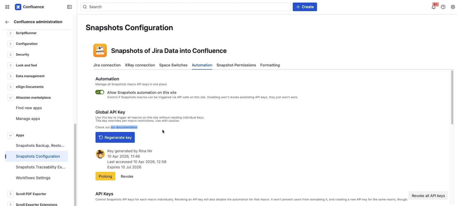Expand the Configuration section

10,44
